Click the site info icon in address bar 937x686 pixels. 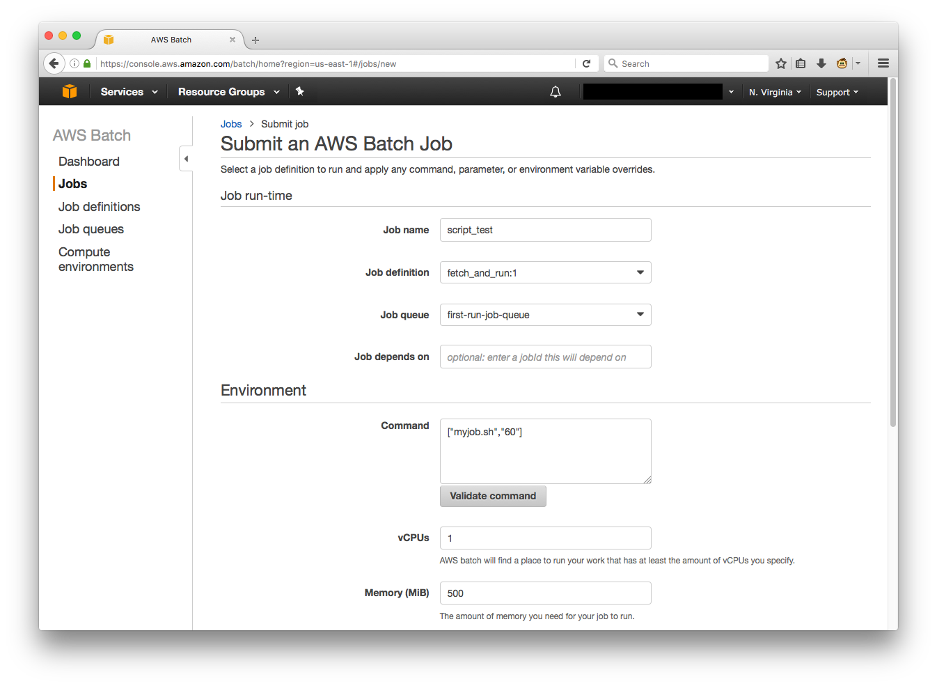tap(74, 63)
